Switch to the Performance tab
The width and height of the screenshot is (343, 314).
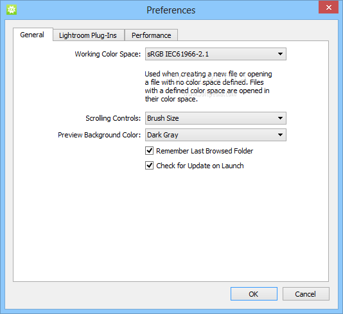point(151,35)
